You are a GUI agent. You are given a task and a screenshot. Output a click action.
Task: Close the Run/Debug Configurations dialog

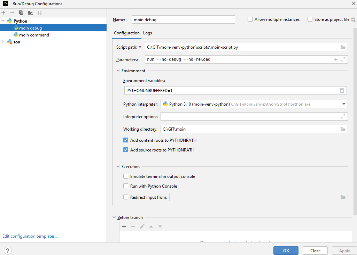(x=354, y=3)
